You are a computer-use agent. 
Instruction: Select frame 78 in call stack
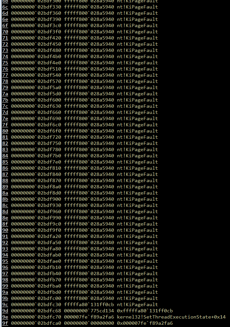[x=5, y=81]
